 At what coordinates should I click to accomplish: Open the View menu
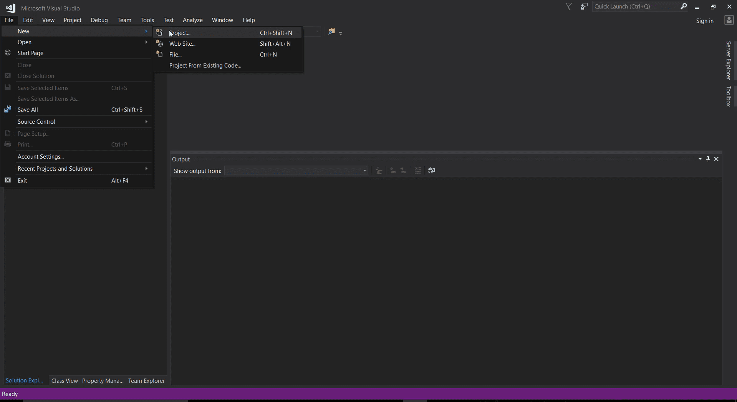(48, 20)
